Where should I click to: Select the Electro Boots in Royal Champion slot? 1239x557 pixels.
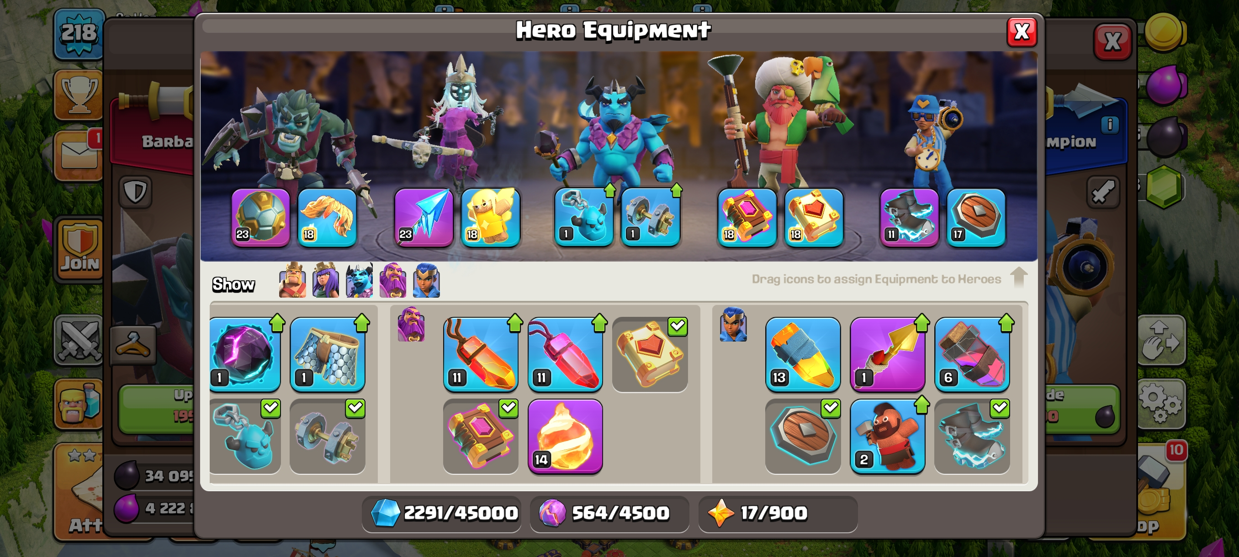tap(909, 218)
